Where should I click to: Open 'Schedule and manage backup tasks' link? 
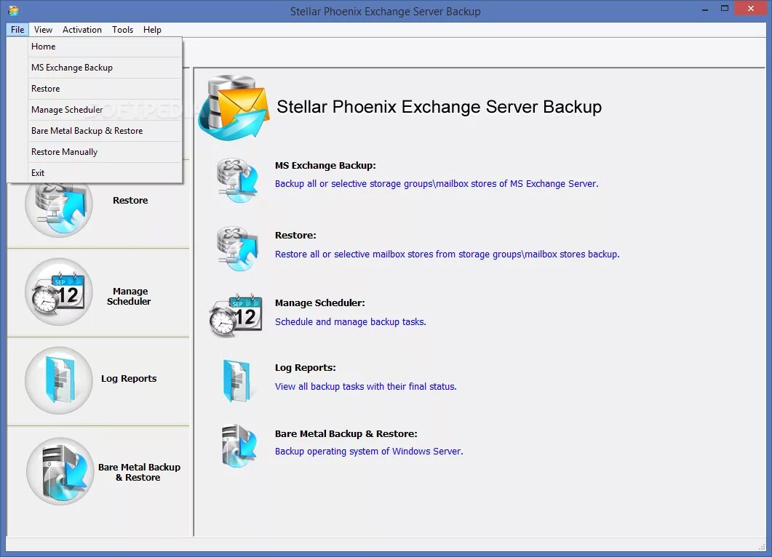click(351, 322)
